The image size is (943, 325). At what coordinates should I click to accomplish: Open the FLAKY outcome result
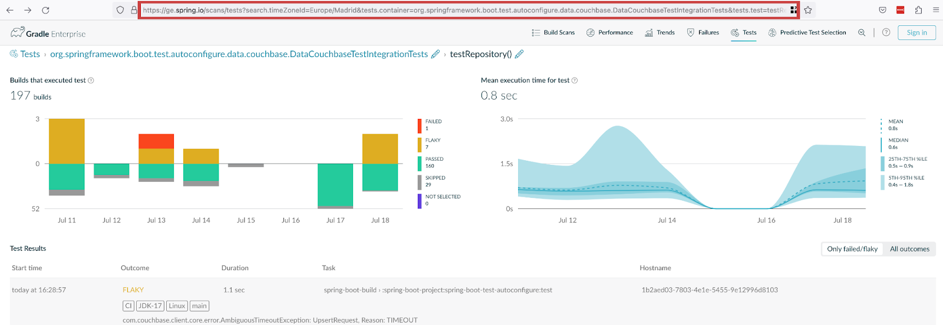(133, 290)
